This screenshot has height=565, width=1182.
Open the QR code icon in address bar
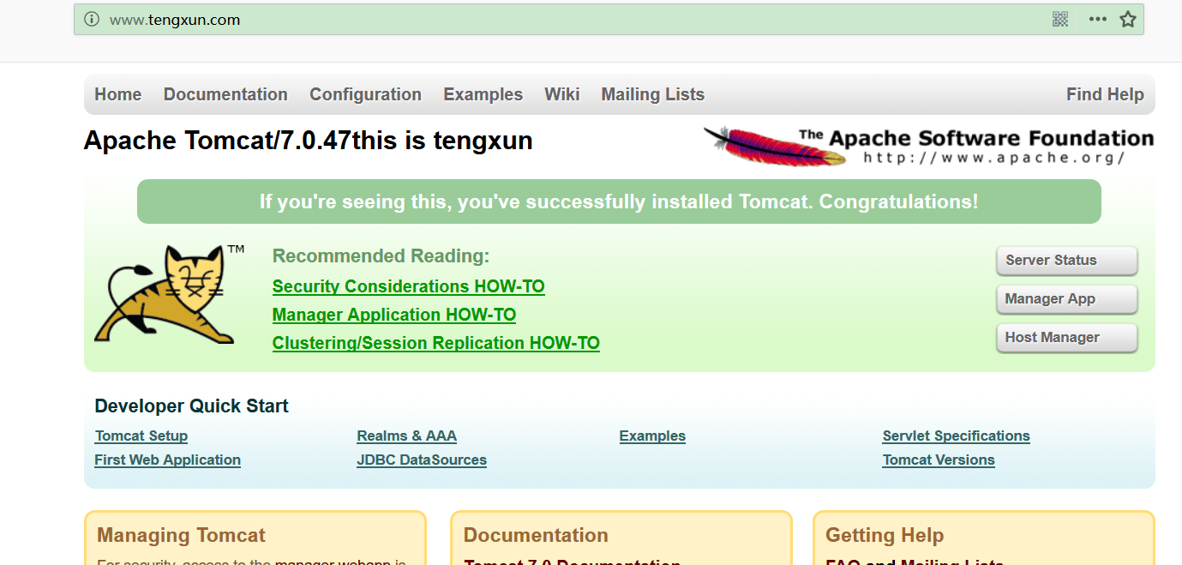coord(1060,19)
